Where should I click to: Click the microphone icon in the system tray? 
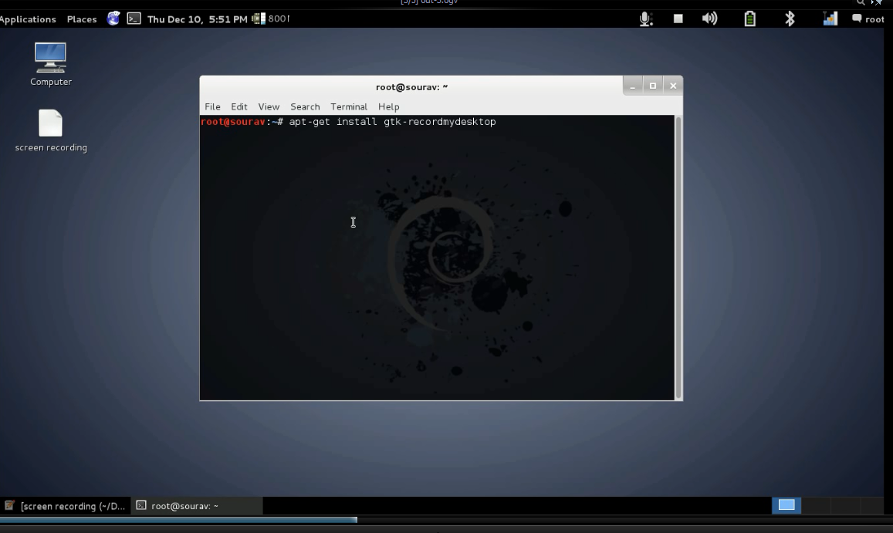645,18
